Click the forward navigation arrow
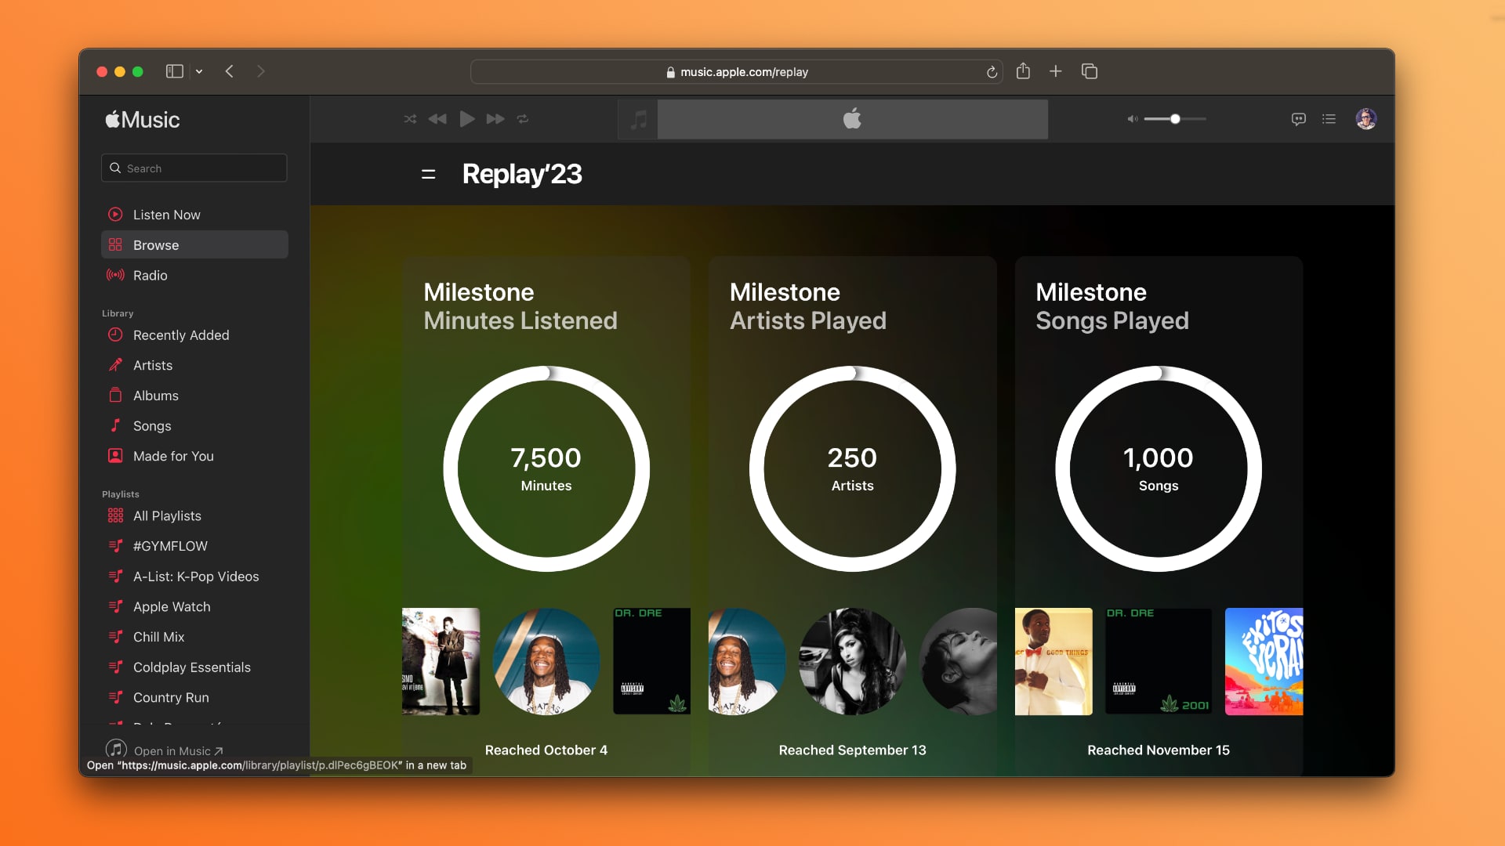 pos(263,71)
